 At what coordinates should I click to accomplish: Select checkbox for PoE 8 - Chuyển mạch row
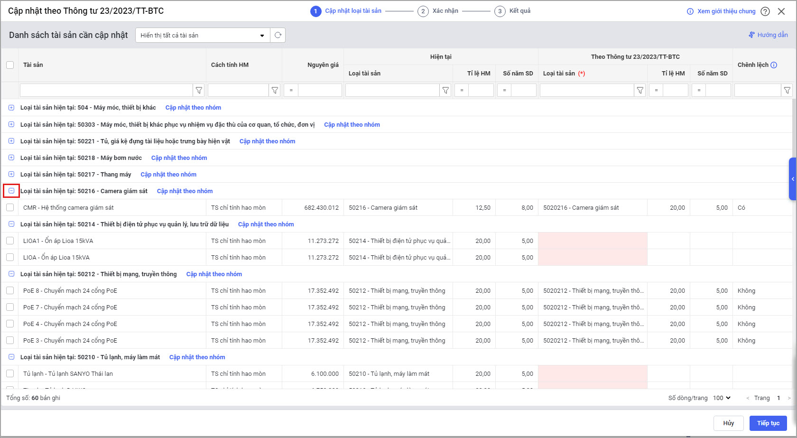click(x=10, y=290)
